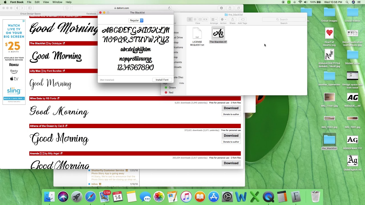Switch to Cricut Design Space tab
Screen dimensions: 365x205
point(31,14)
